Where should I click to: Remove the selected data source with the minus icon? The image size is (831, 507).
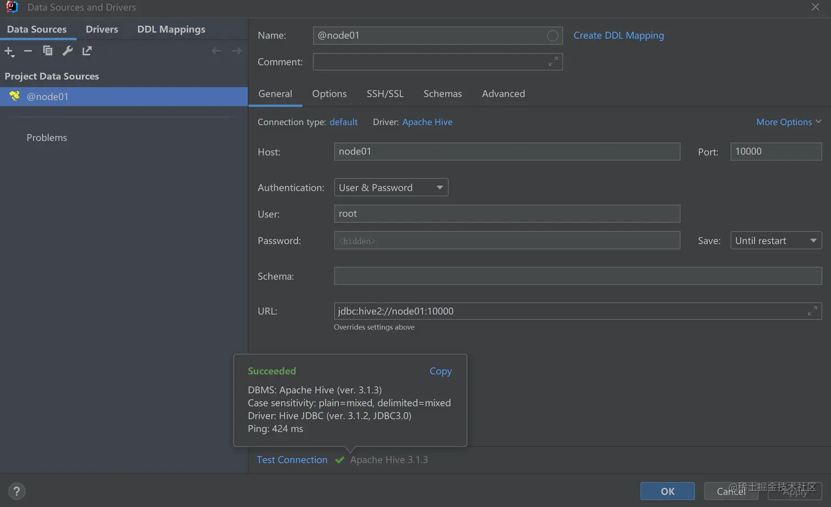pos(28,51)
